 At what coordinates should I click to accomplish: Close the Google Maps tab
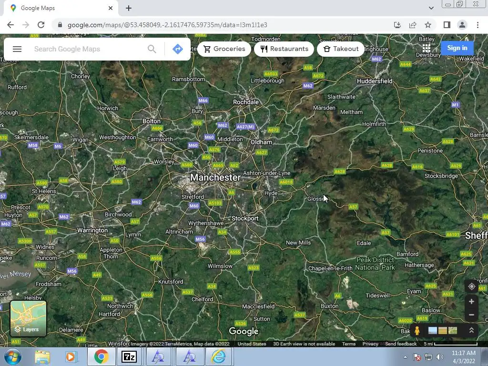point(111,8)
